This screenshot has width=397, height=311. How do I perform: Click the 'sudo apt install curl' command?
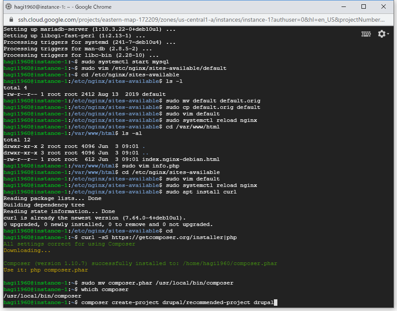click(201, 192)
